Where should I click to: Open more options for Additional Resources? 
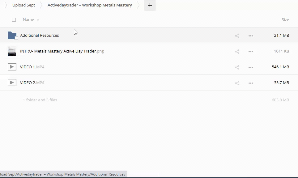coord(251,36)
